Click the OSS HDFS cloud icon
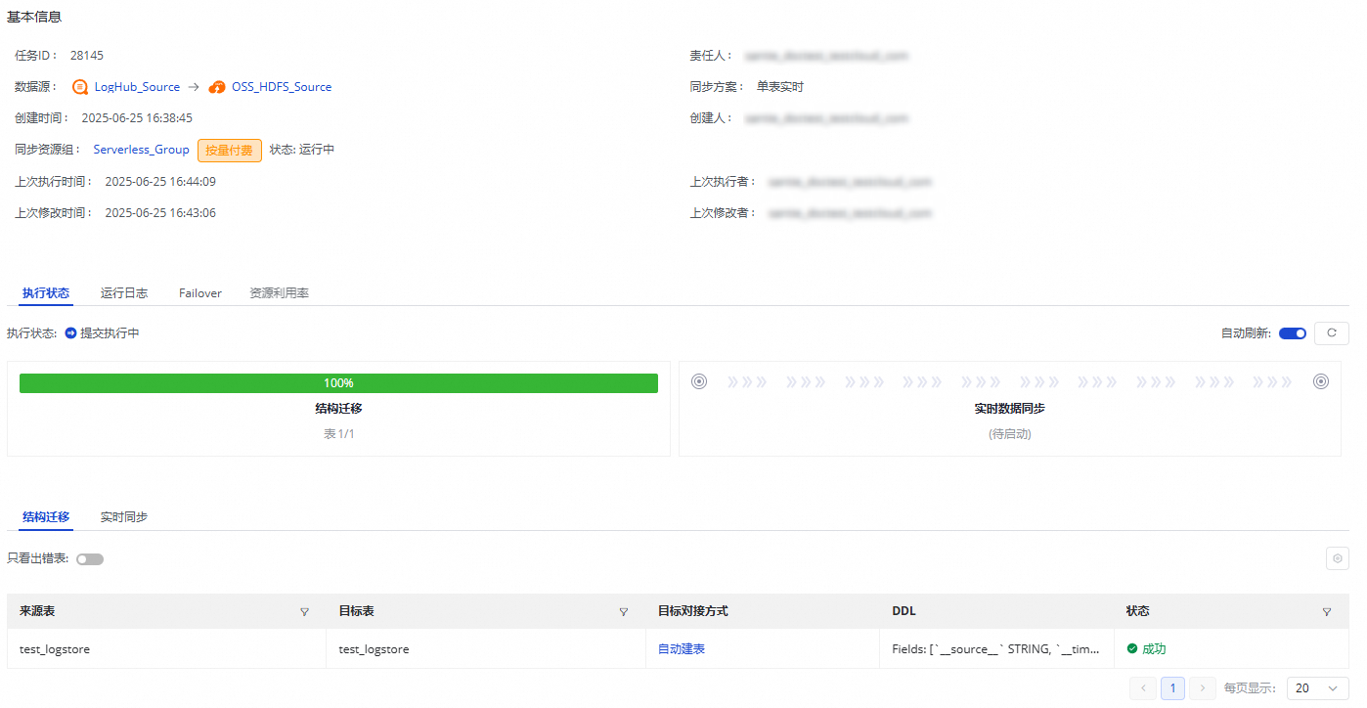The height and width of the screenshot is (708, 1367). tap(217, 87)
